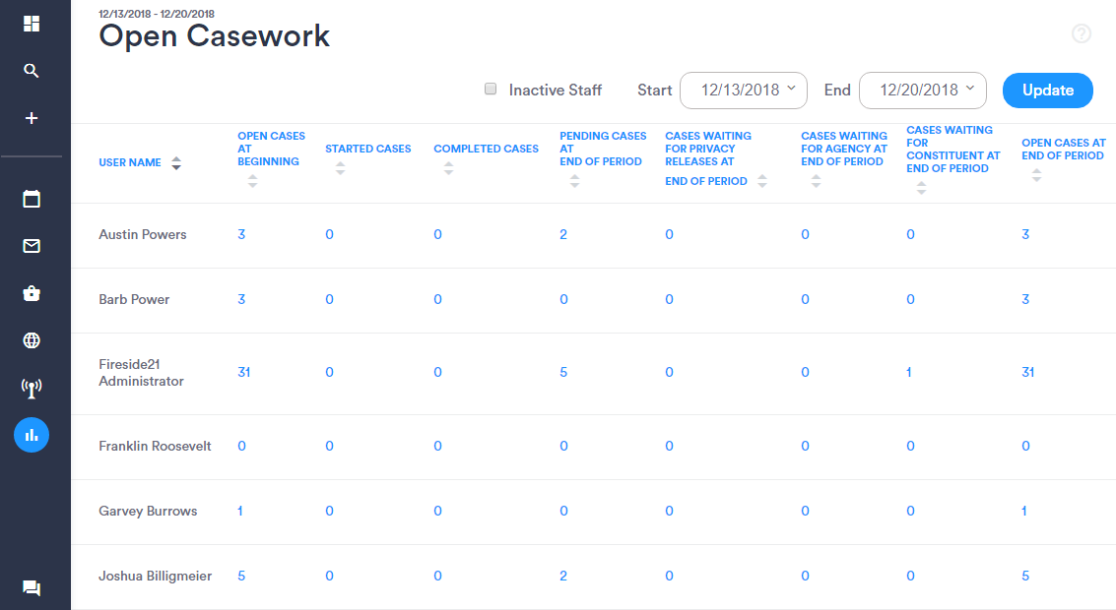Click the globe icon in sidebar
1116x610 pixels.
(x=32, y=340)
